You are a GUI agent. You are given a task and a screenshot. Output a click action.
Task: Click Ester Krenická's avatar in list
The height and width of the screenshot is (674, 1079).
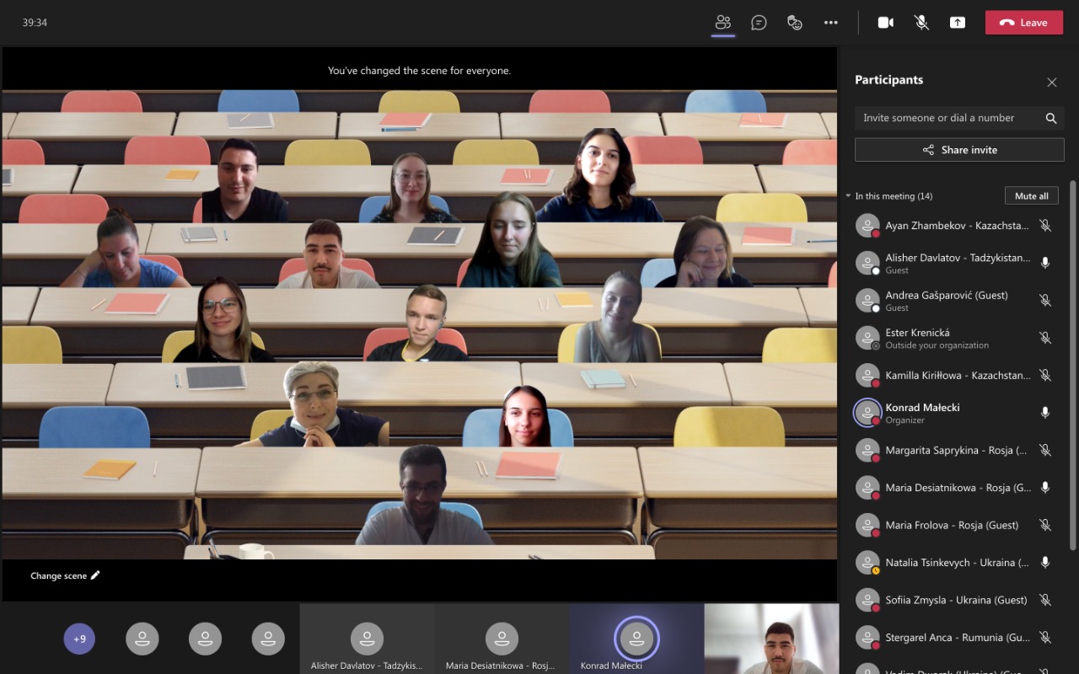867,338
